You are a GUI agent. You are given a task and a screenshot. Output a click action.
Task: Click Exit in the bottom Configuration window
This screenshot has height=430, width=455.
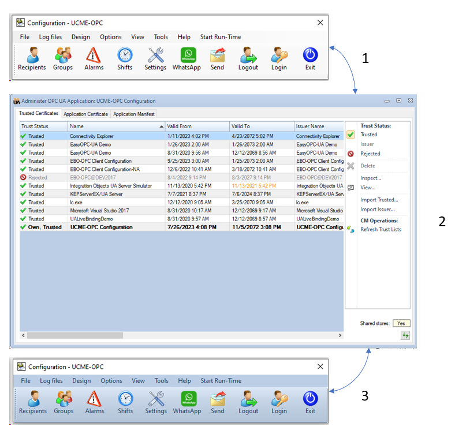click(310, 402)
